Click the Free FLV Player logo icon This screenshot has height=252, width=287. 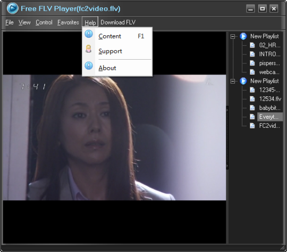(x=12, y=9)
